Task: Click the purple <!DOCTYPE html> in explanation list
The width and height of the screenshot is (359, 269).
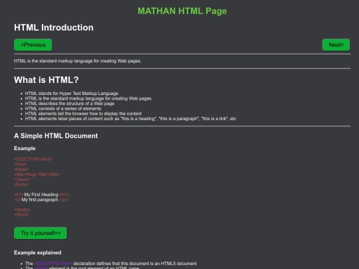Action: coord(53,264)
